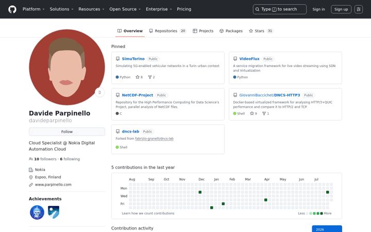Open the Enterprise dropdown
The width and height of the screenshot is (371, 232).
(x=159, y=9)
